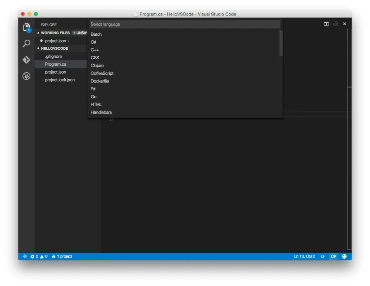Click the yellow macOS minimize button
The width and height of the screenshot is (370, 286).
(x=29, y=14)
